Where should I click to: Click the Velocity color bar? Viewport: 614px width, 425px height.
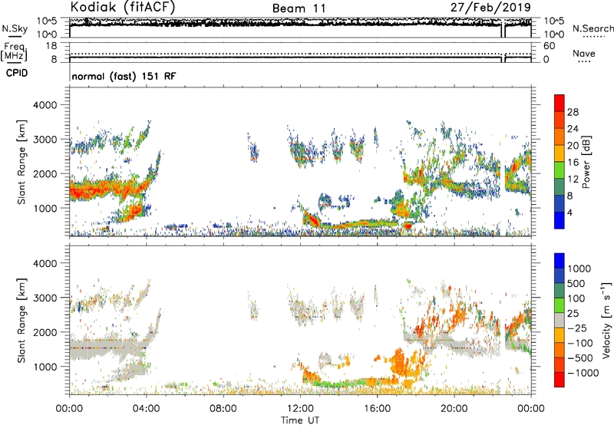(560, 320)
